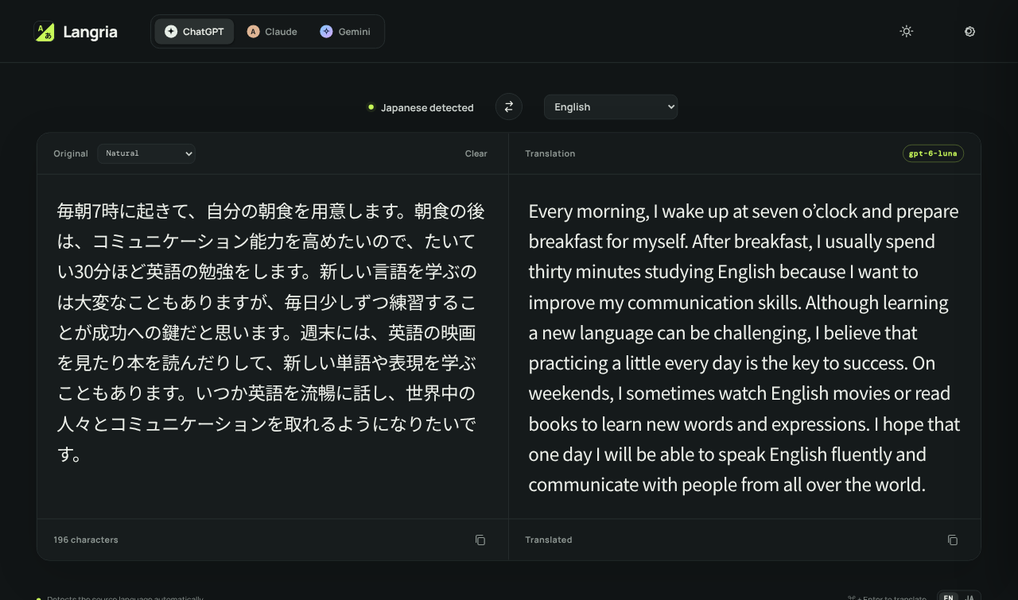Clear the original text
The image size is (1018, 600).
click(x=476, y=153)
